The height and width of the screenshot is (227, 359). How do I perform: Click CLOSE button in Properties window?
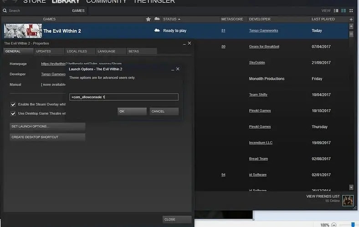pyautogui.click(x=177, y=219)
